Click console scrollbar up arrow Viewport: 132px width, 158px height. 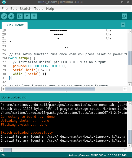[x=130, y=103]
